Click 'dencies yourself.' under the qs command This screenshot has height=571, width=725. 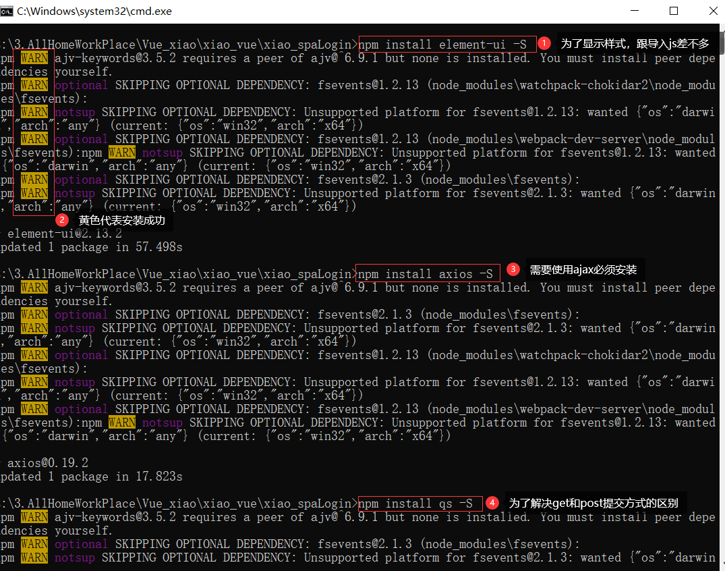pos(57,531)
